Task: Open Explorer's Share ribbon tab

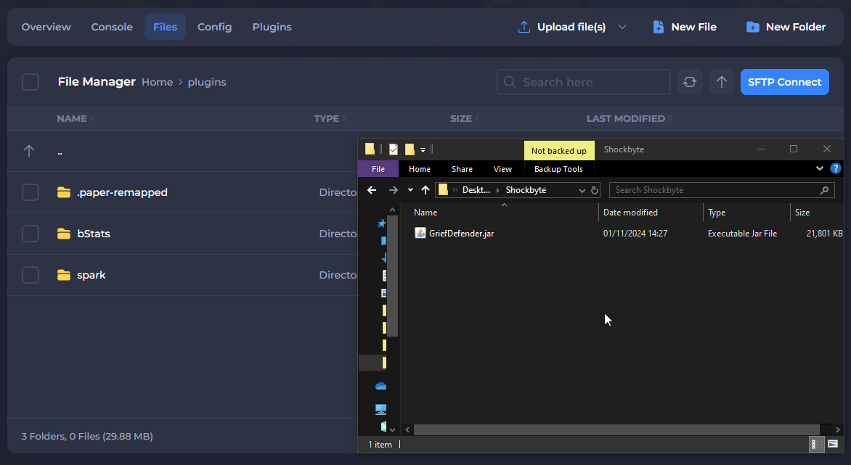Action: coord(462,169)
